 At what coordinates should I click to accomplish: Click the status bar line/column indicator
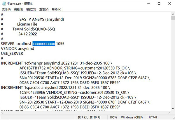pyautogui.click(x=89, y=117)
